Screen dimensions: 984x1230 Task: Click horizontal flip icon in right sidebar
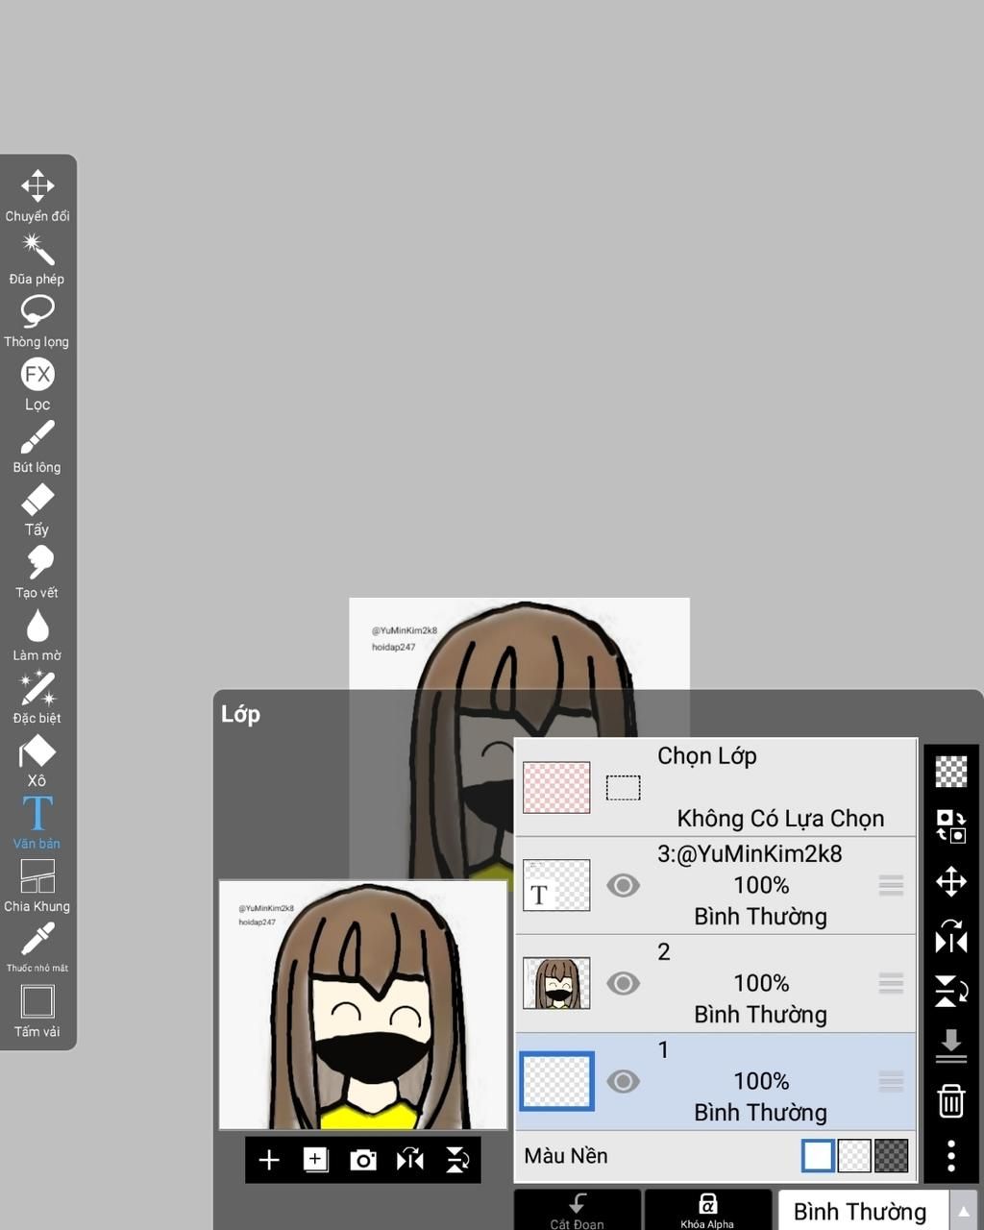coord(951,936)
